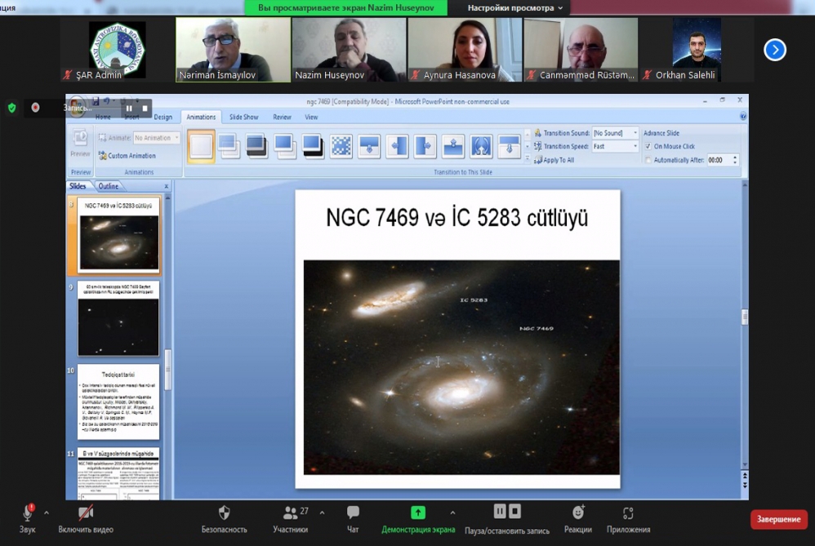Select slide 10 Tədqiqat tarixi thumbnail

tap(118, 402)
